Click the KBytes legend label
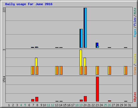The height and width of the screenshot is (108, 138). 135,97
